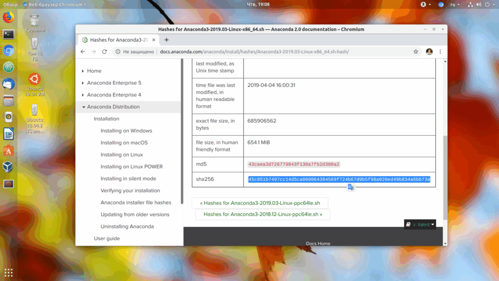Screen dimensions: 499x281
Task: Open the Обзор activities menu
Action: click(x=10, y=4)
